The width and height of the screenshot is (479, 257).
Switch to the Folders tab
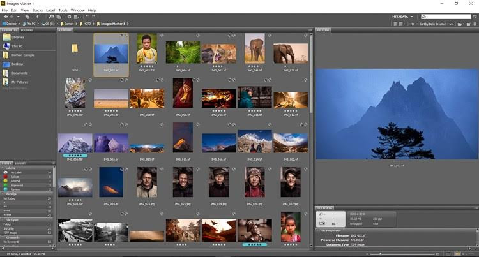(x=27, y=30)
